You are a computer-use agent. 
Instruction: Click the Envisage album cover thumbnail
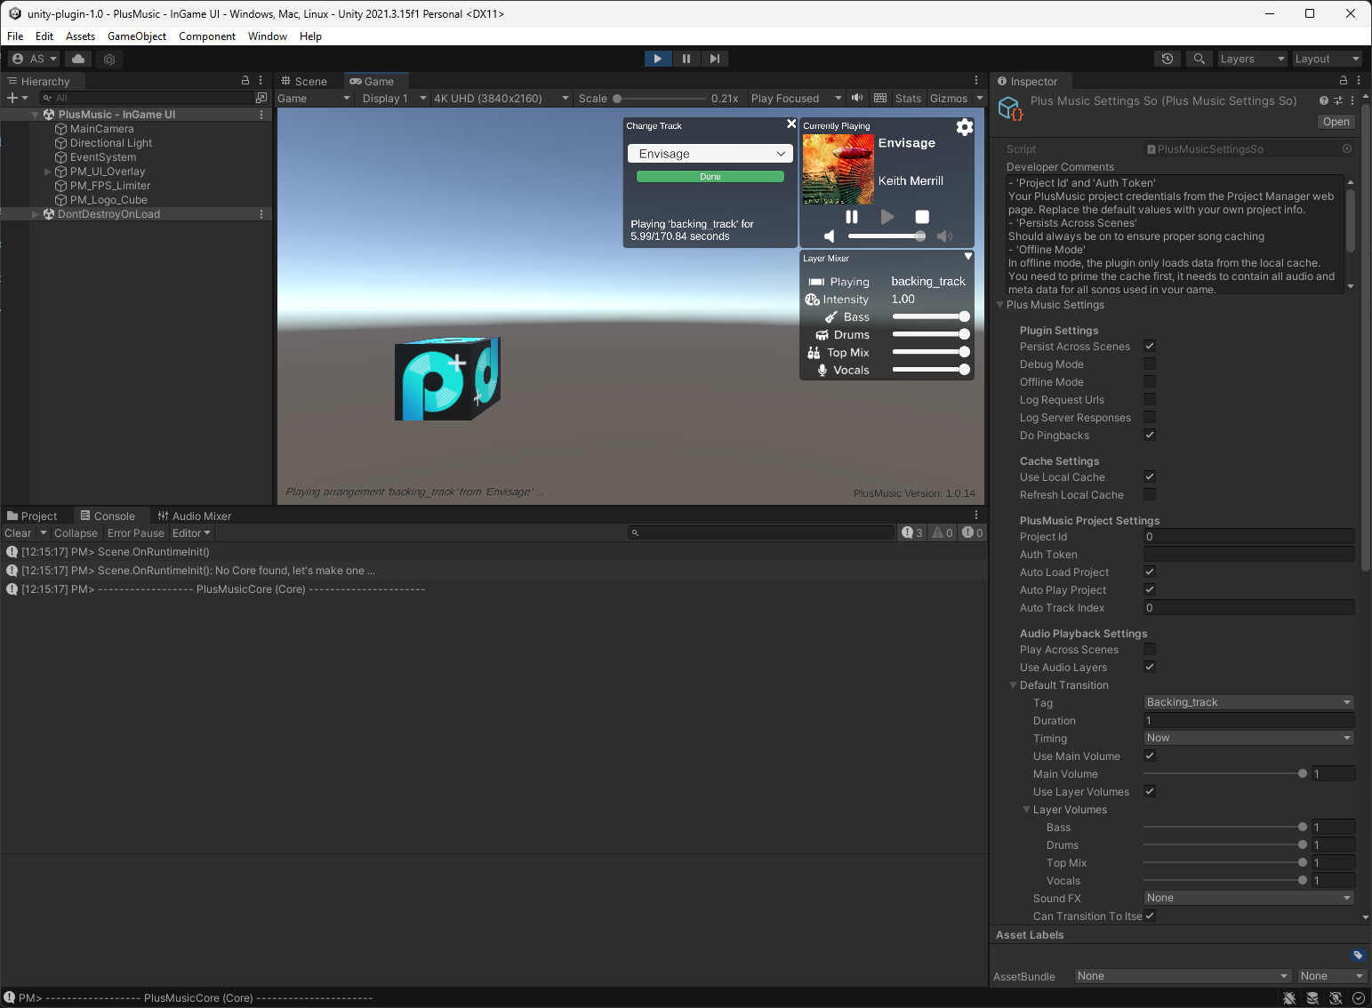click(838, 169)
